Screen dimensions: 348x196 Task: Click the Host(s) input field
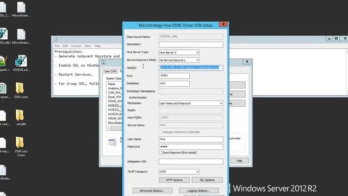point(191,68)
